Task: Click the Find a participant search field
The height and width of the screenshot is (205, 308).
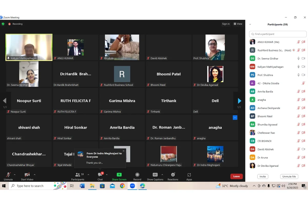Action: [278, 34]
